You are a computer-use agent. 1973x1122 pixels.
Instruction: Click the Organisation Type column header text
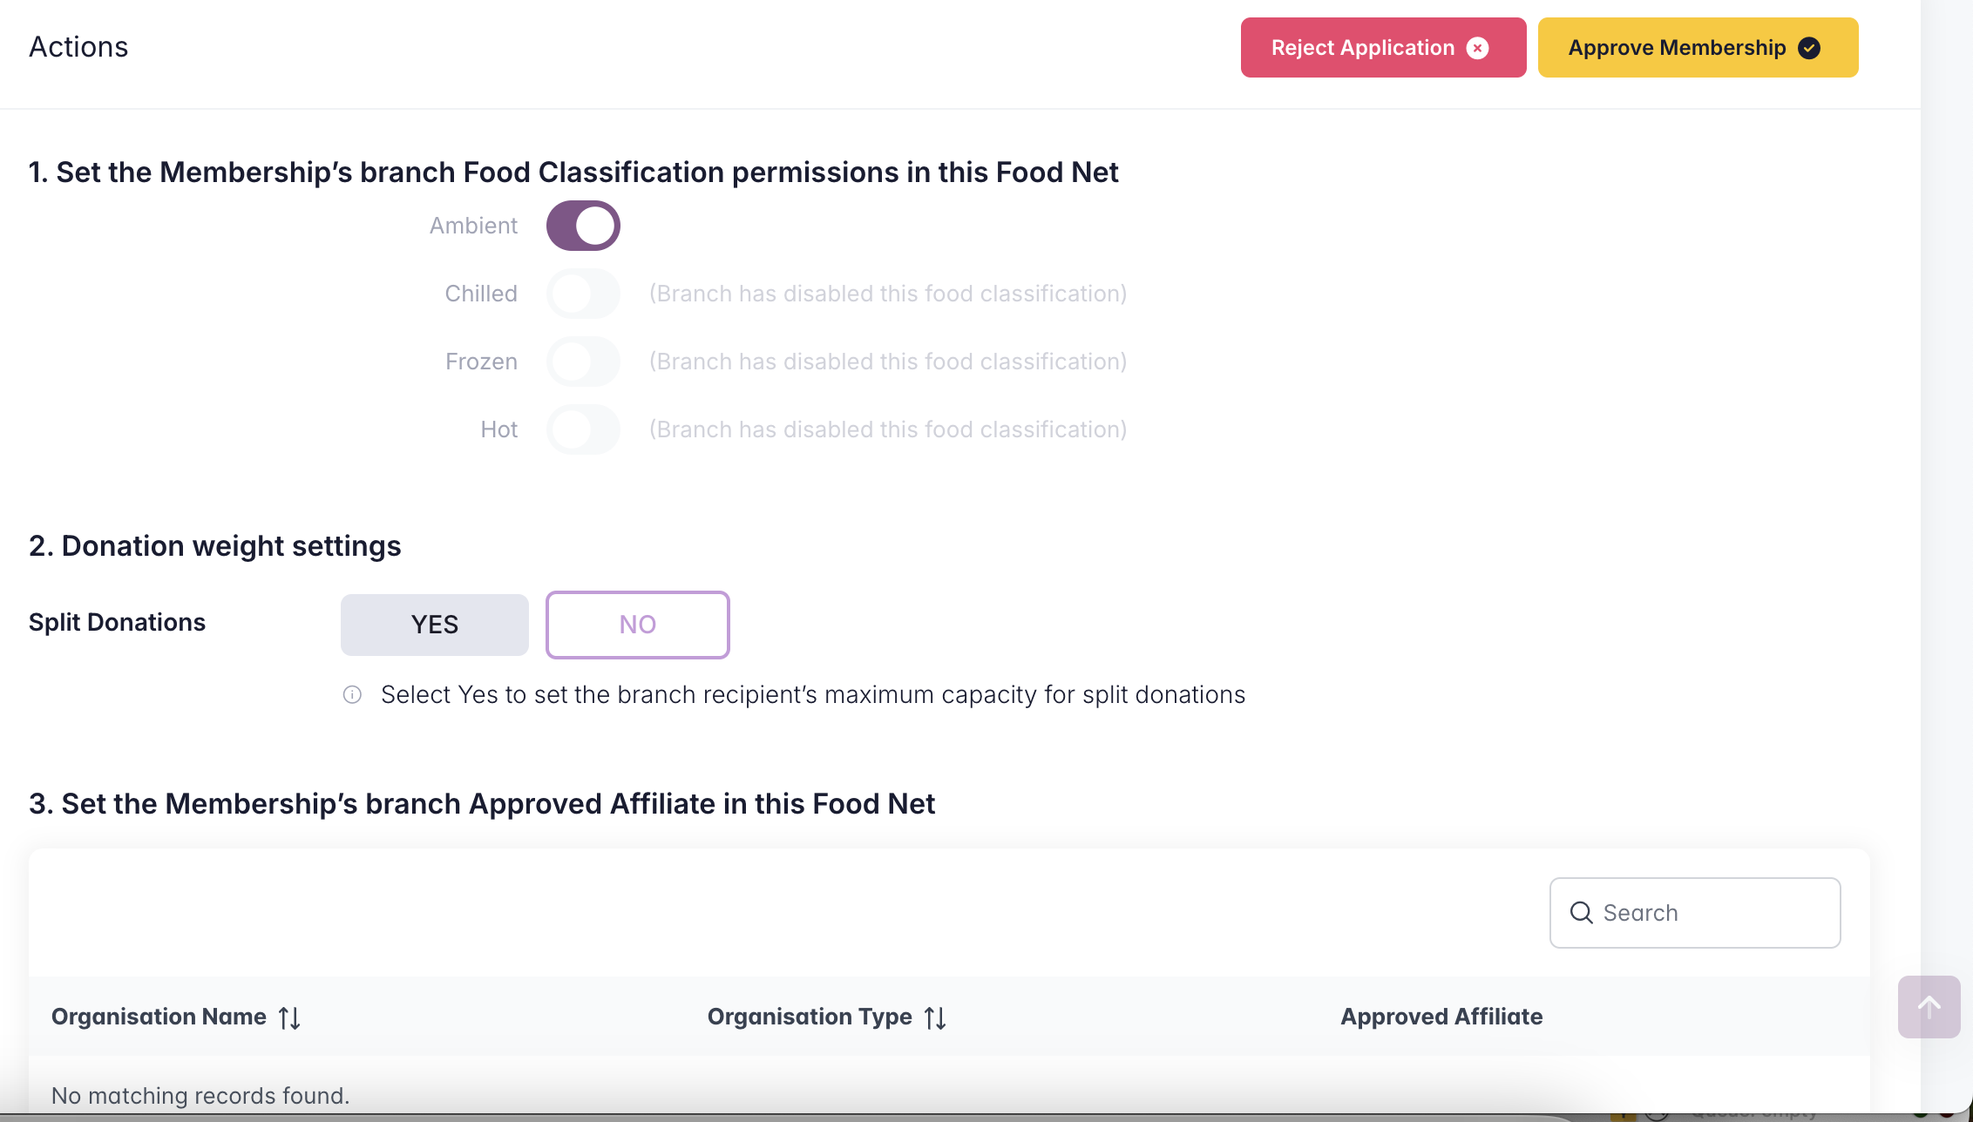coord(809,1017)
